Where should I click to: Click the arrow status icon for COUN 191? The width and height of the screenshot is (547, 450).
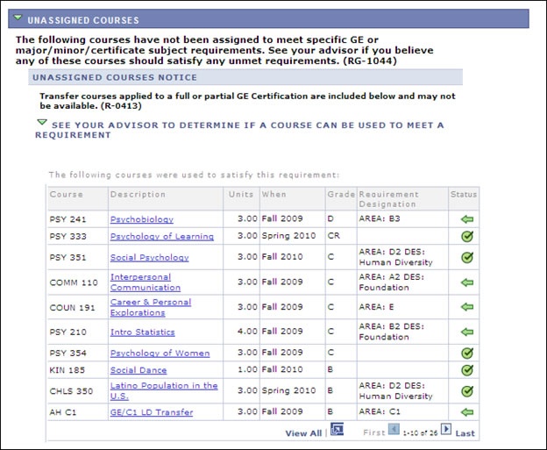coord(466,307)
